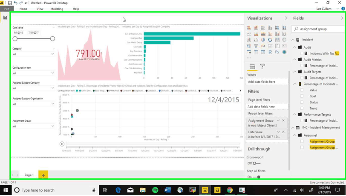Viewport: 346px width, 196px height.
Task: Select the Stacked bar chart visual
Action: (249, 28)
